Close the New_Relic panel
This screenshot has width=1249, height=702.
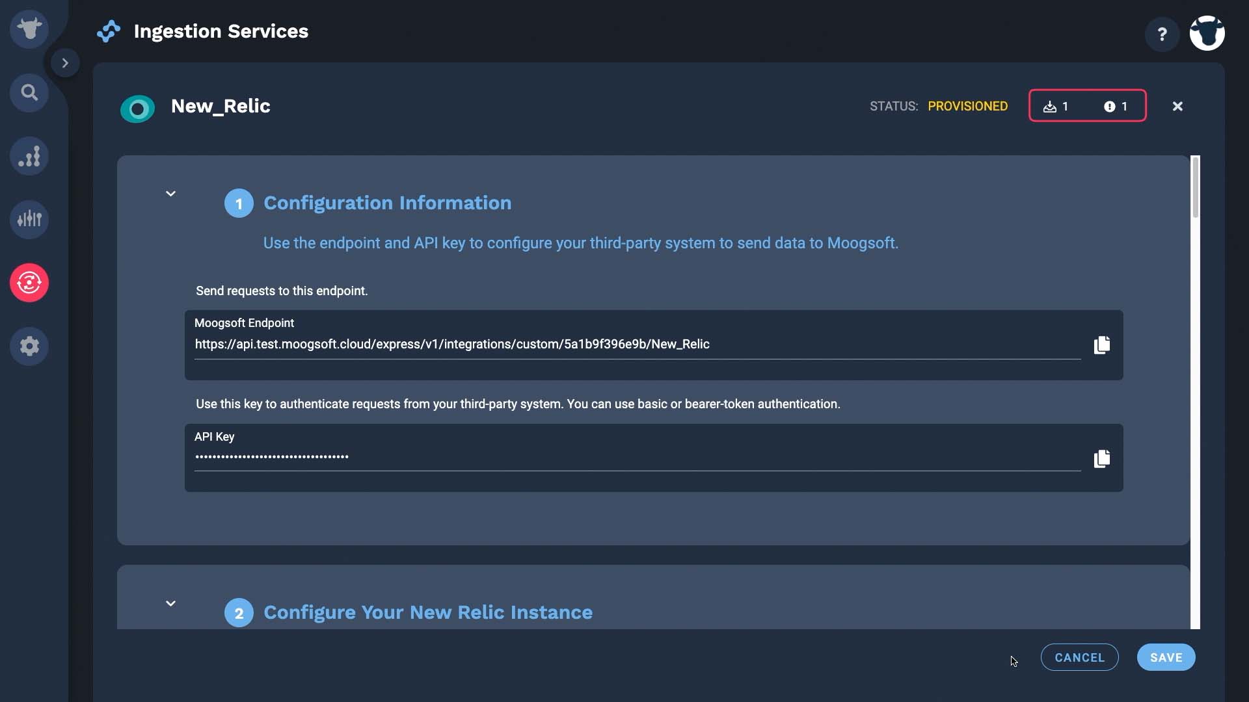click(1177, 106)
